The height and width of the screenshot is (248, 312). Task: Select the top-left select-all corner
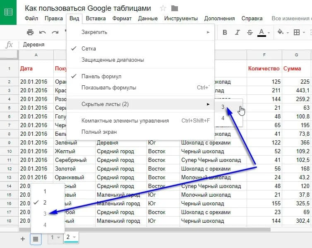[9, 55]
